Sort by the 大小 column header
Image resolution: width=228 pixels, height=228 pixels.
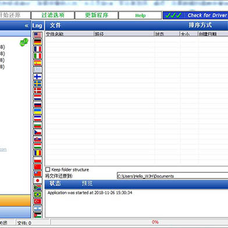click(189, 34)
